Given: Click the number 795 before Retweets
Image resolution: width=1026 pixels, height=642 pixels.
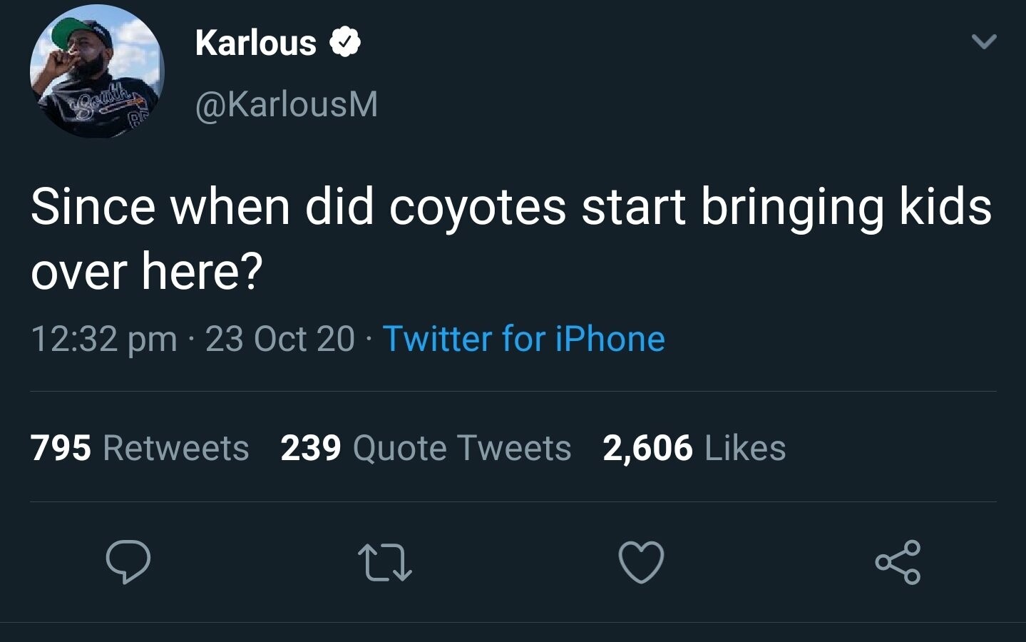Looking at the screenshot, I should click(x=61, y=449).
